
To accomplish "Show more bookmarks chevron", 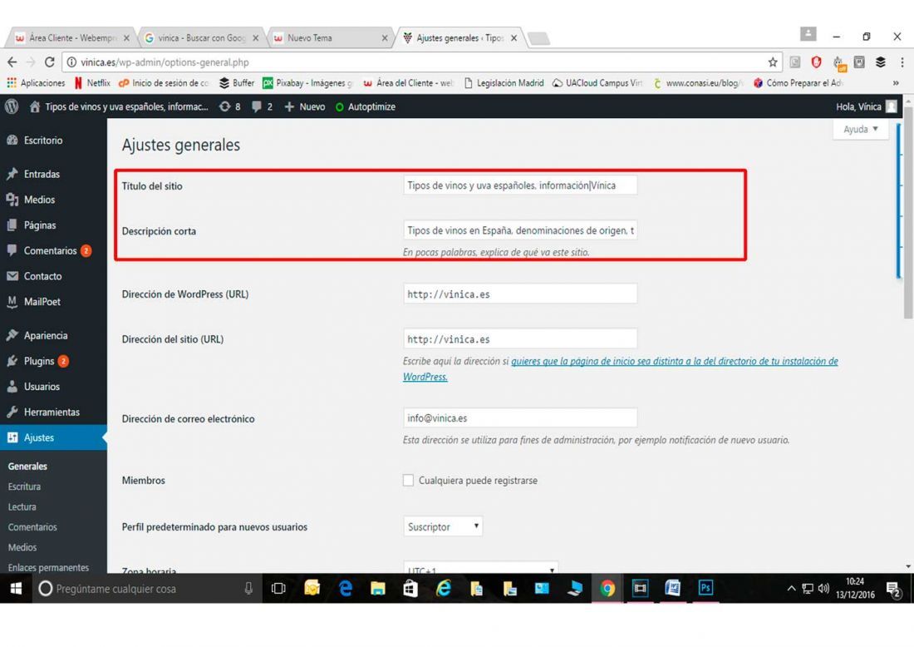I will coord(896,83).
